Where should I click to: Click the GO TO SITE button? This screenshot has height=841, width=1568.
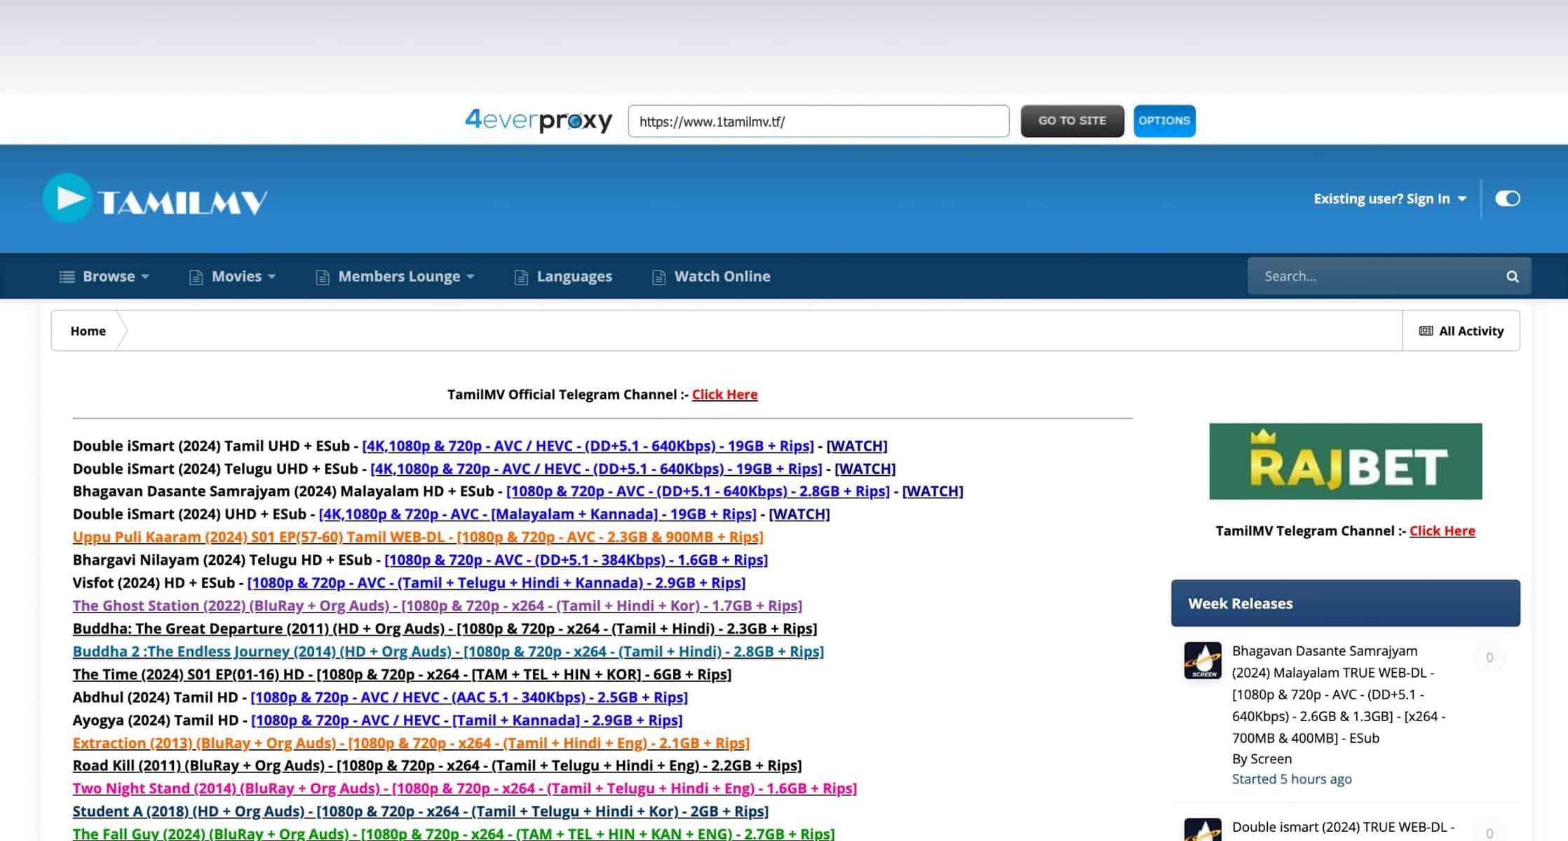point(1072,121)
